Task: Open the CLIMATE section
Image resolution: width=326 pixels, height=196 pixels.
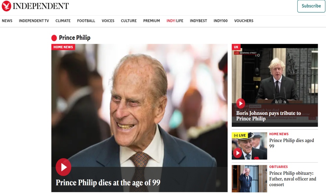Action: pos(63,21)
